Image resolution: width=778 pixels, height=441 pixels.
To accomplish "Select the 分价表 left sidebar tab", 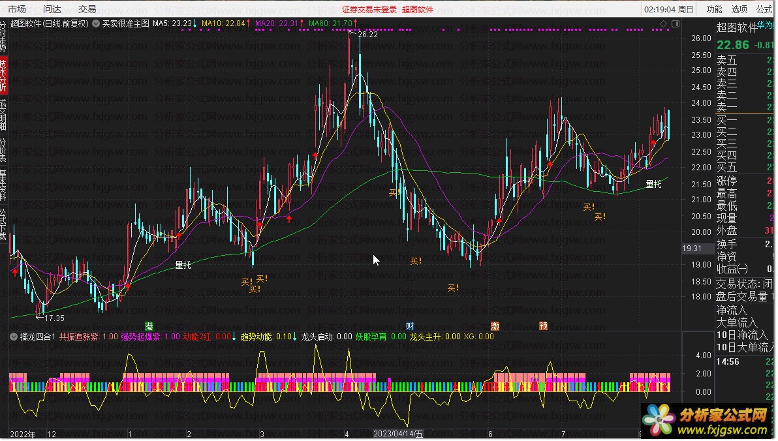I will pos(3,149).
